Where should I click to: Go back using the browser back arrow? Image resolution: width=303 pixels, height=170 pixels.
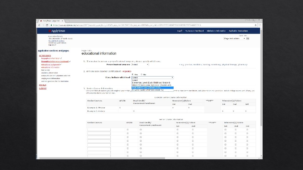(x=39, y=25)
